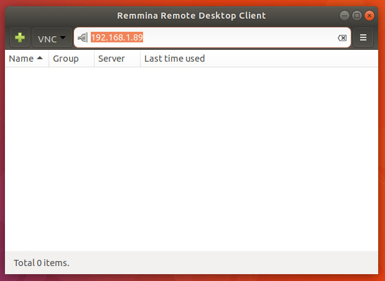
Task: Sort by the Last time used column
Action: tap(174, 59)
